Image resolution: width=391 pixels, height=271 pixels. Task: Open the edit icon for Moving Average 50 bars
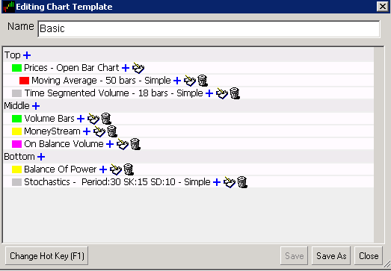190,81
